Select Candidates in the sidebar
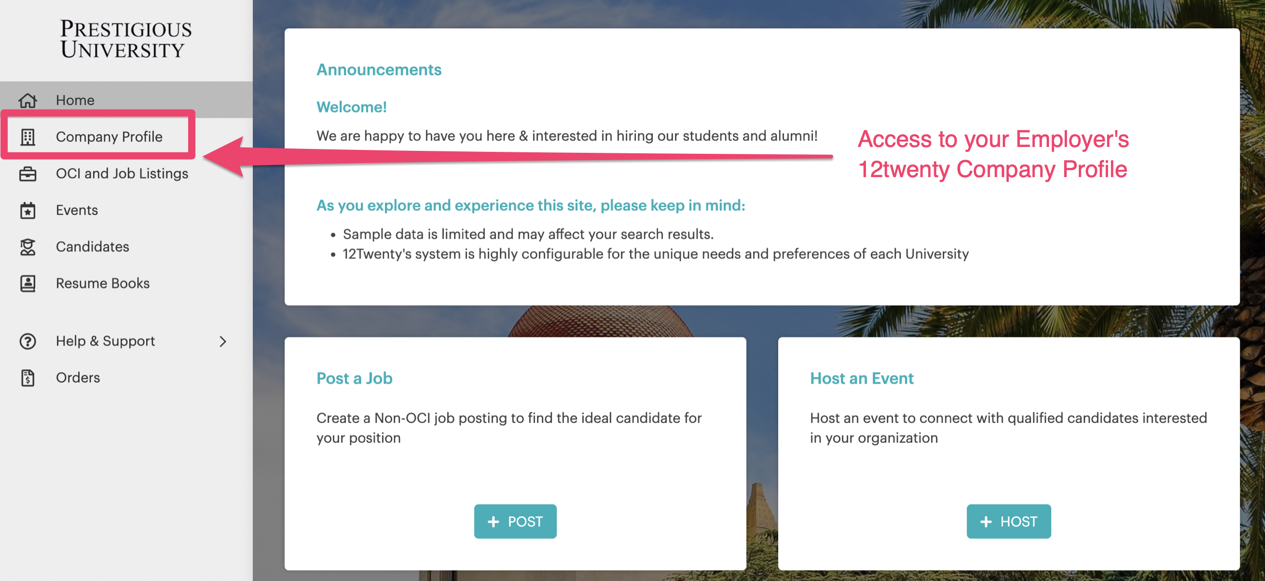The height and width of the screenshot is (581, 1265). coord(92,247)
